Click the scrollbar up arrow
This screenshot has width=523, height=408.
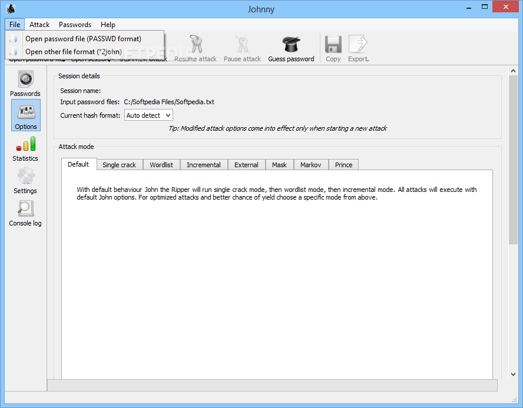coord(513,71)
